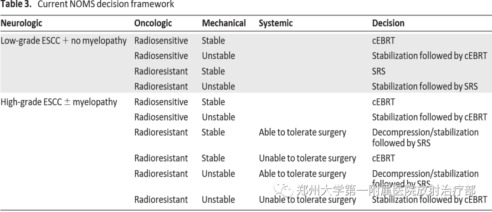Screen dimensions: 492x212
Task: Click the Unstable cell in the last row
Action: [x=218, y=199]
